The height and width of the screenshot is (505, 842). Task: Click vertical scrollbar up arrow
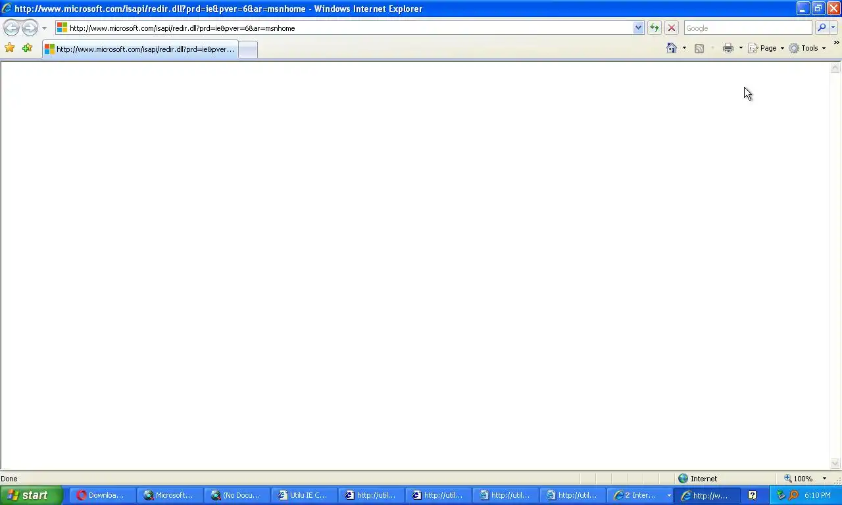[835, 68]
